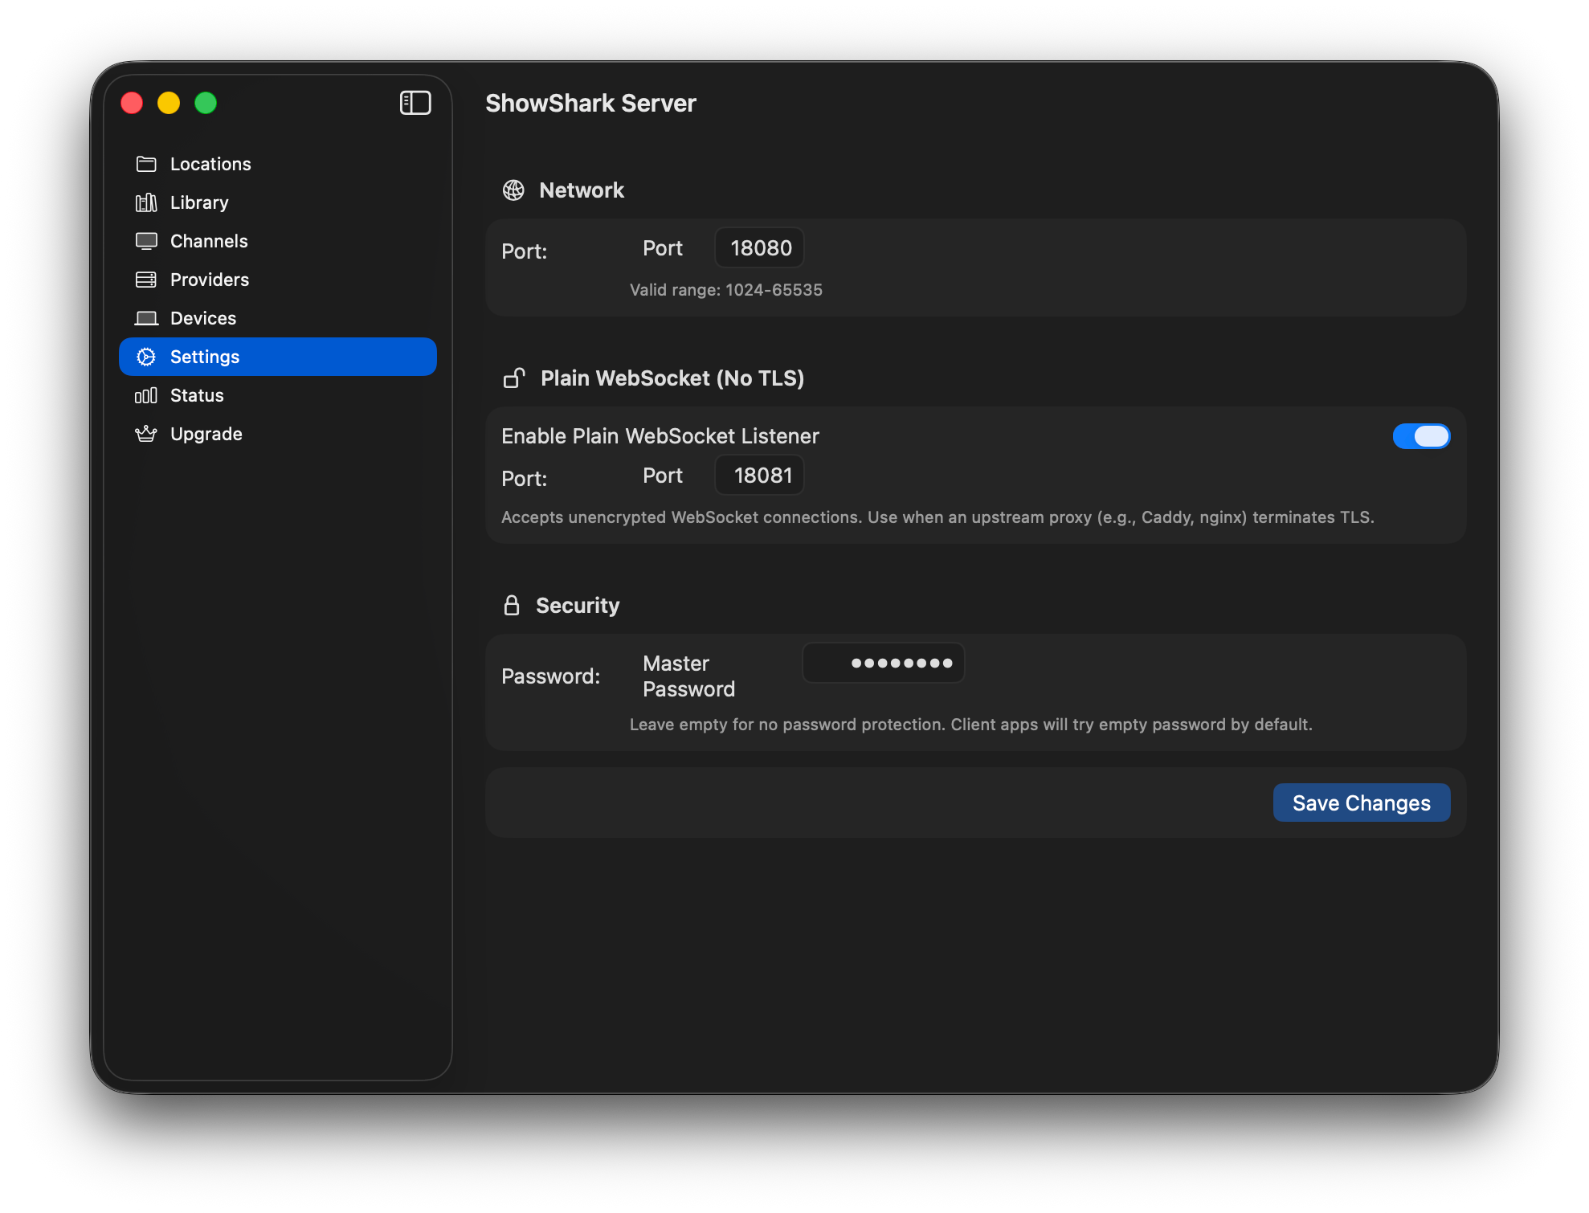Click the Devices laptop icon

(x=146, y=318)
